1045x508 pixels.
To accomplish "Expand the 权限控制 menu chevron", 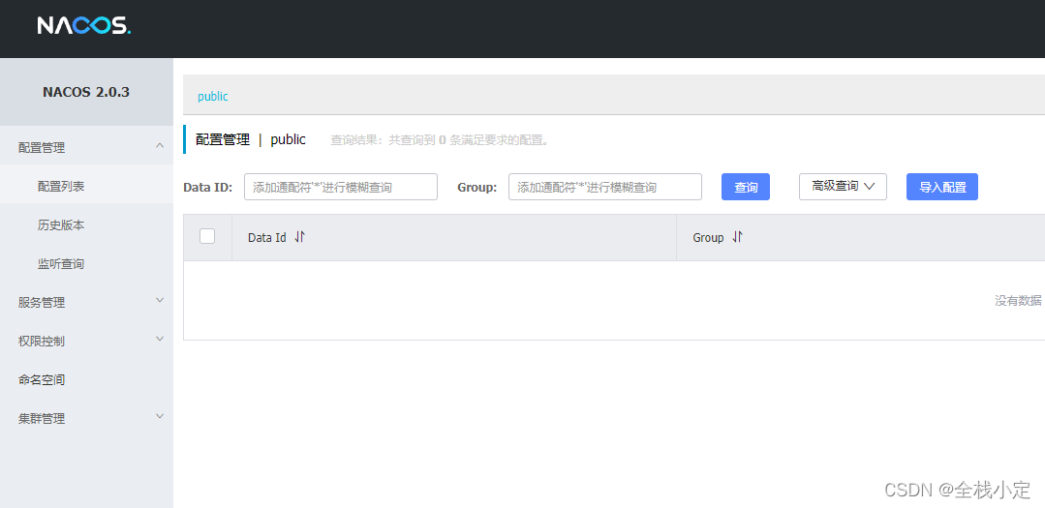I will click(x=159, y=339).
